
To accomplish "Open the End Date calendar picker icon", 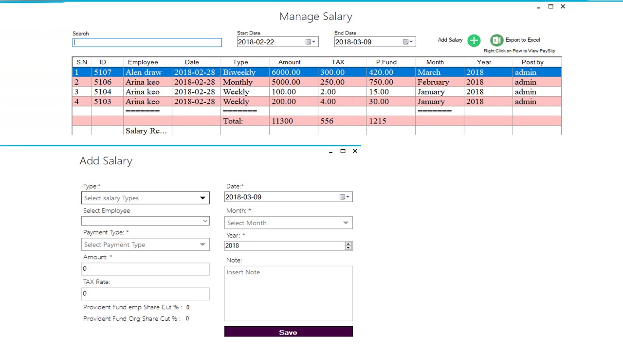I will coord(407,42).
